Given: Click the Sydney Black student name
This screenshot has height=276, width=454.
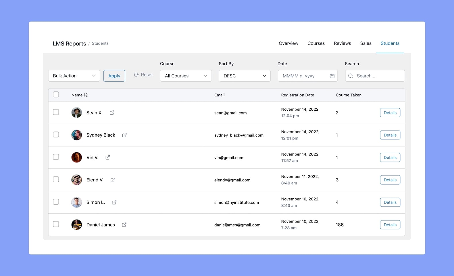Looking at the screenshot, I should [101, 135].
